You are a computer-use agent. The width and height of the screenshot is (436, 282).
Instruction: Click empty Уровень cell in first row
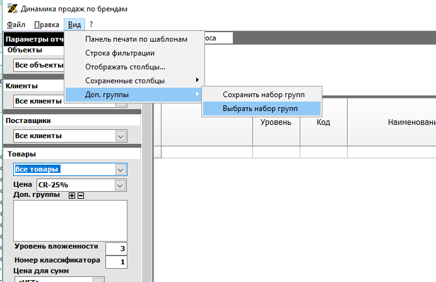point(276,152)
